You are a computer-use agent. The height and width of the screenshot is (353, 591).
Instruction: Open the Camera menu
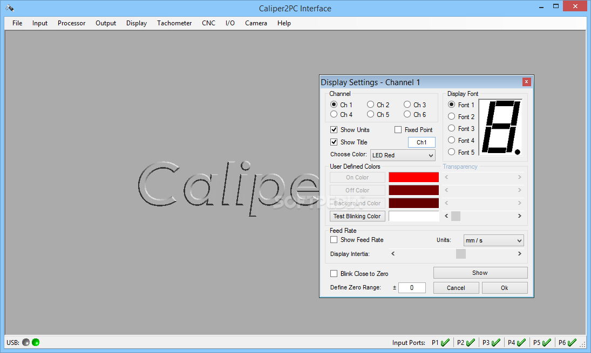256,23
